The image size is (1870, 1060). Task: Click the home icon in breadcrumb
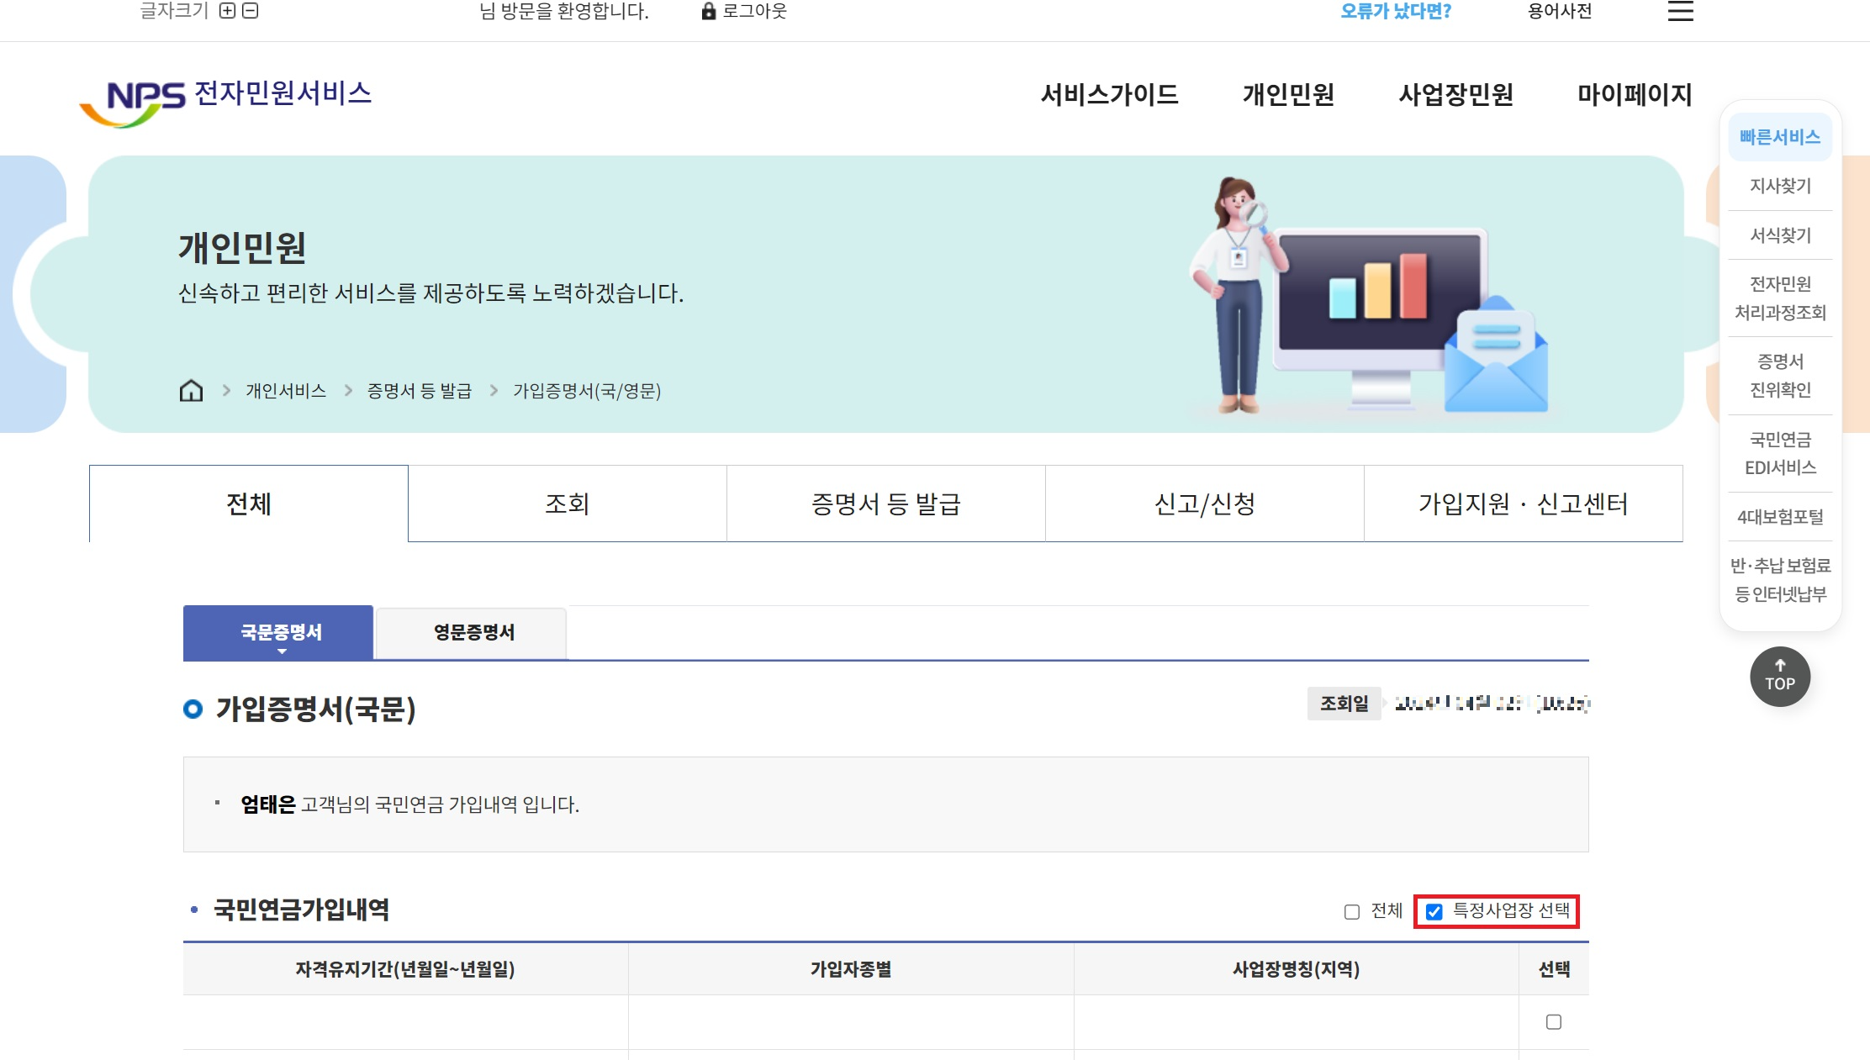[191, 391]
